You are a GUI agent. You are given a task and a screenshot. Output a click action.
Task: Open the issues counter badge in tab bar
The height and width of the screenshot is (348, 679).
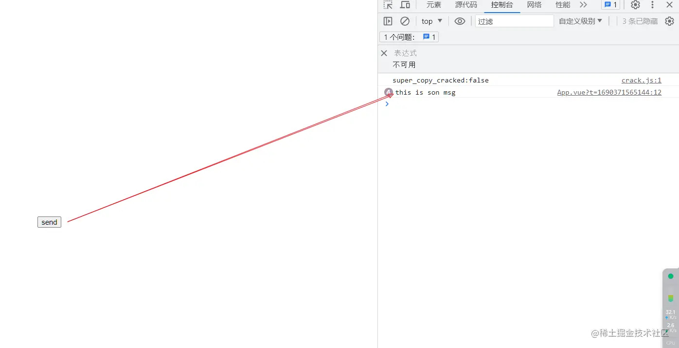coord(610,5)
